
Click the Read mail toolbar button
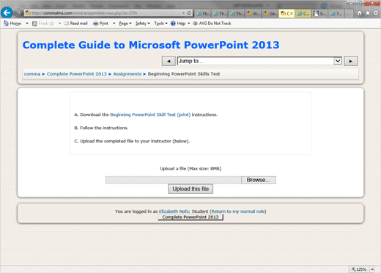75,23
